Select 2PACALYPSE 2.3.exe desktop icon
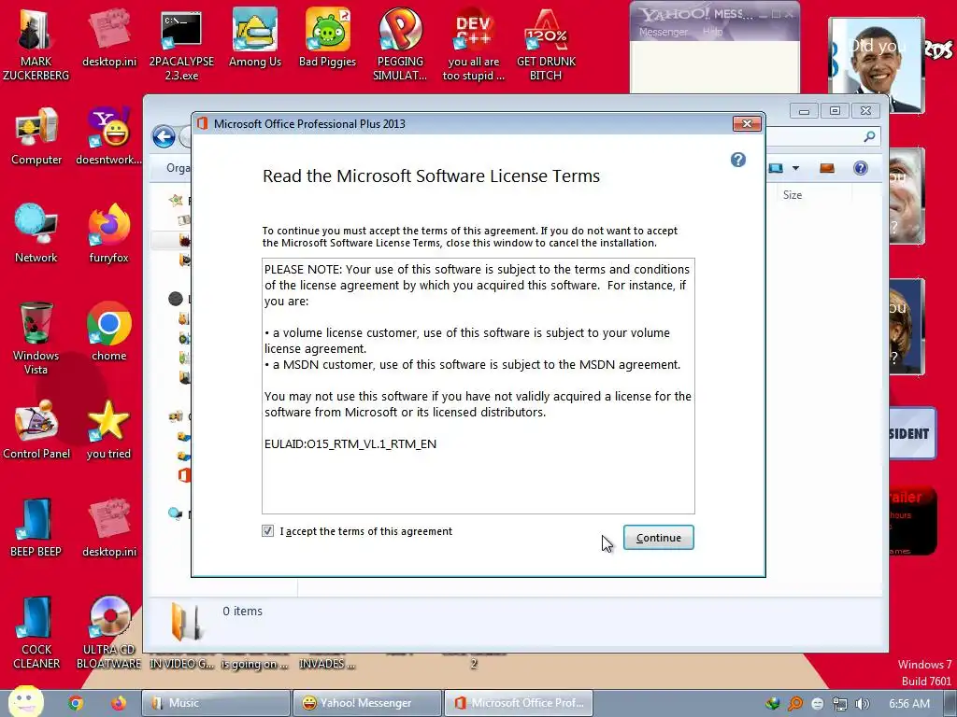957x717 pixels. click(x=181, y=44)
